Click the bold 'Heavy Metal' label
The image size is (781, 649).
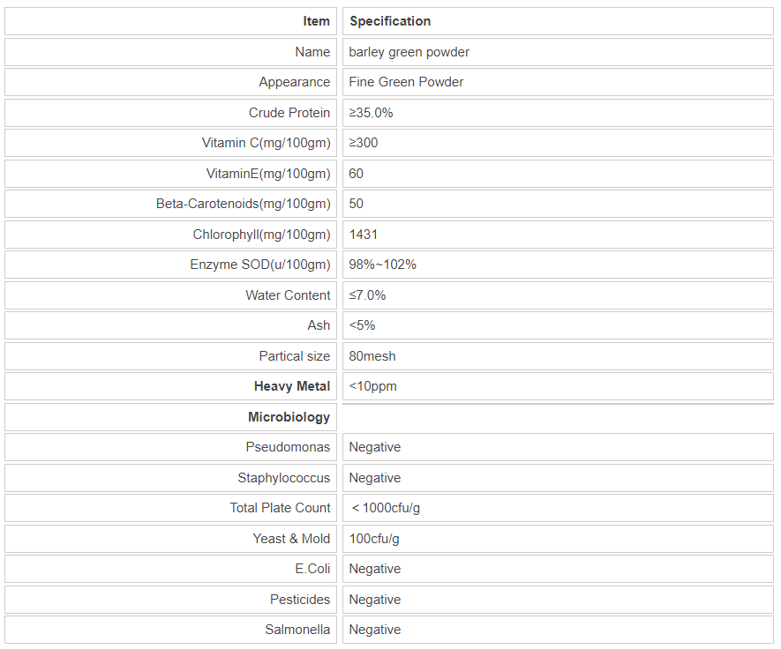pyautogui.click(x=292, y=386)
